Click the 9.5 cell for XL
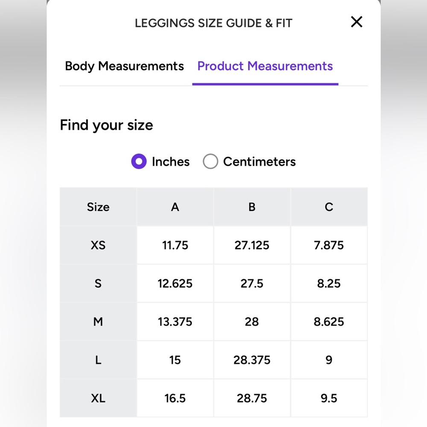This screenshot has height=427, width=427. point(329,398)
